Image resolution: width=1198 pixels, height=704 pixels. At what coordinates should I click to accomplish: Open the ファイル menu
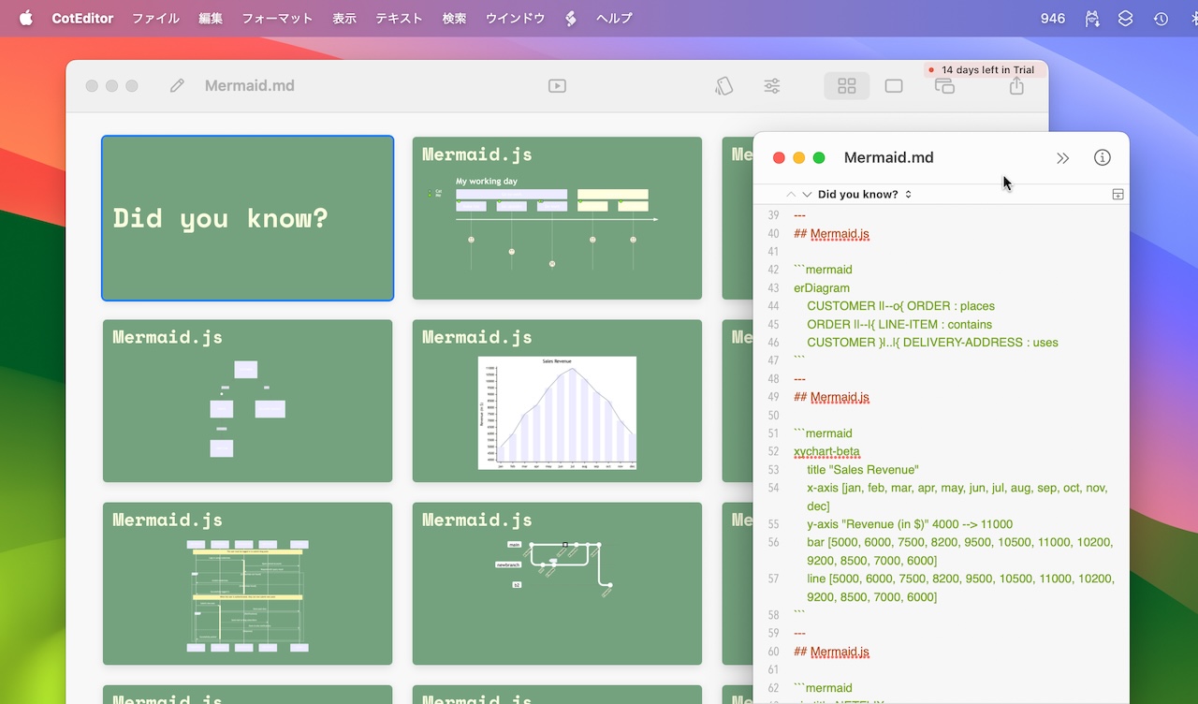[x=155, y=18]
